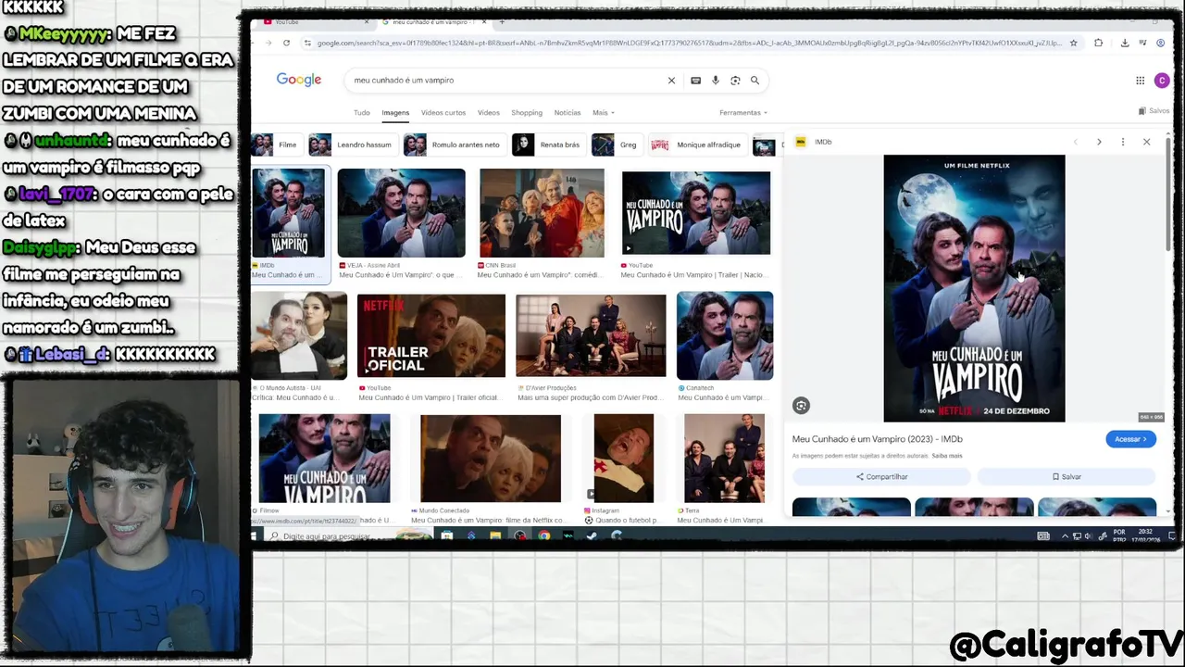
Task: Click the taskbar clock showing 20:32
Action: click(x=1145, y=535)
